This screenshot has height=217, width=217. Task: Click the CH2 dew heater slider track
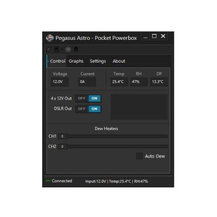(117, 147)
